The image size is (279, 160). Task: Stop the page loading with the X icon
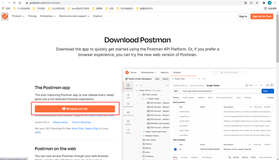14,3
